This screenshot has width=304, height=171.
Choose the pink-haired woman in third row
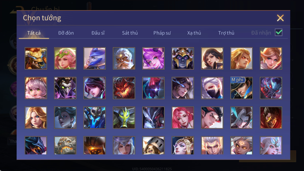pos(183,118)
